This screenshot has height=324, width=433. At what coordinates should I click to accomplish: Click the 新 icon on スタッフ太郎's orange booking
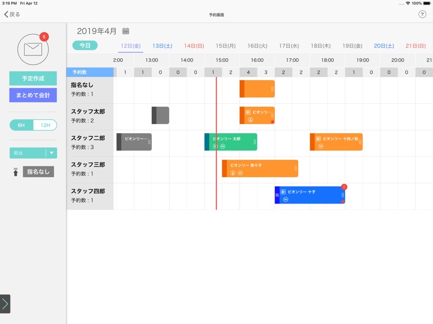point(248,112)
